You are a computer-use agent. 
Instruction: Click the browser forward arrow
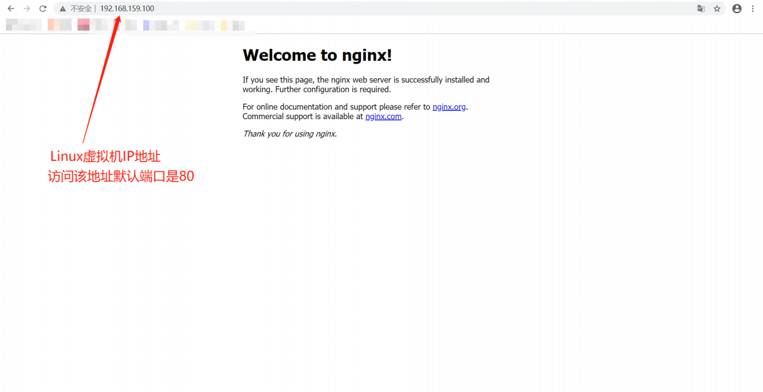[x=27, y=9]
